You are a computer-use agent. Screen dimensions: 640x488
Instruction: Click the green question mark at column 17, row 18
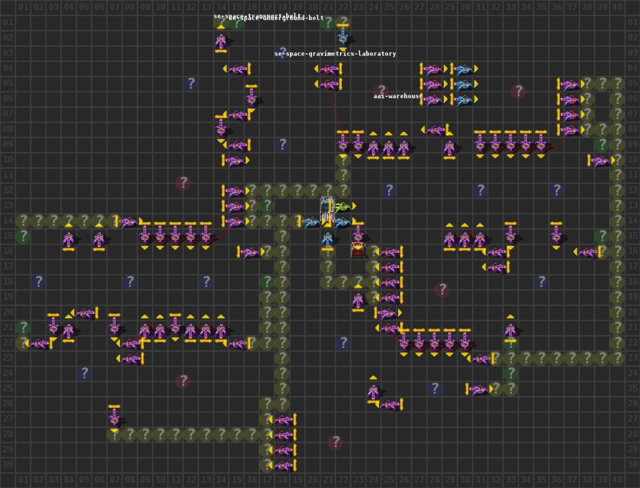coord(266,282)
